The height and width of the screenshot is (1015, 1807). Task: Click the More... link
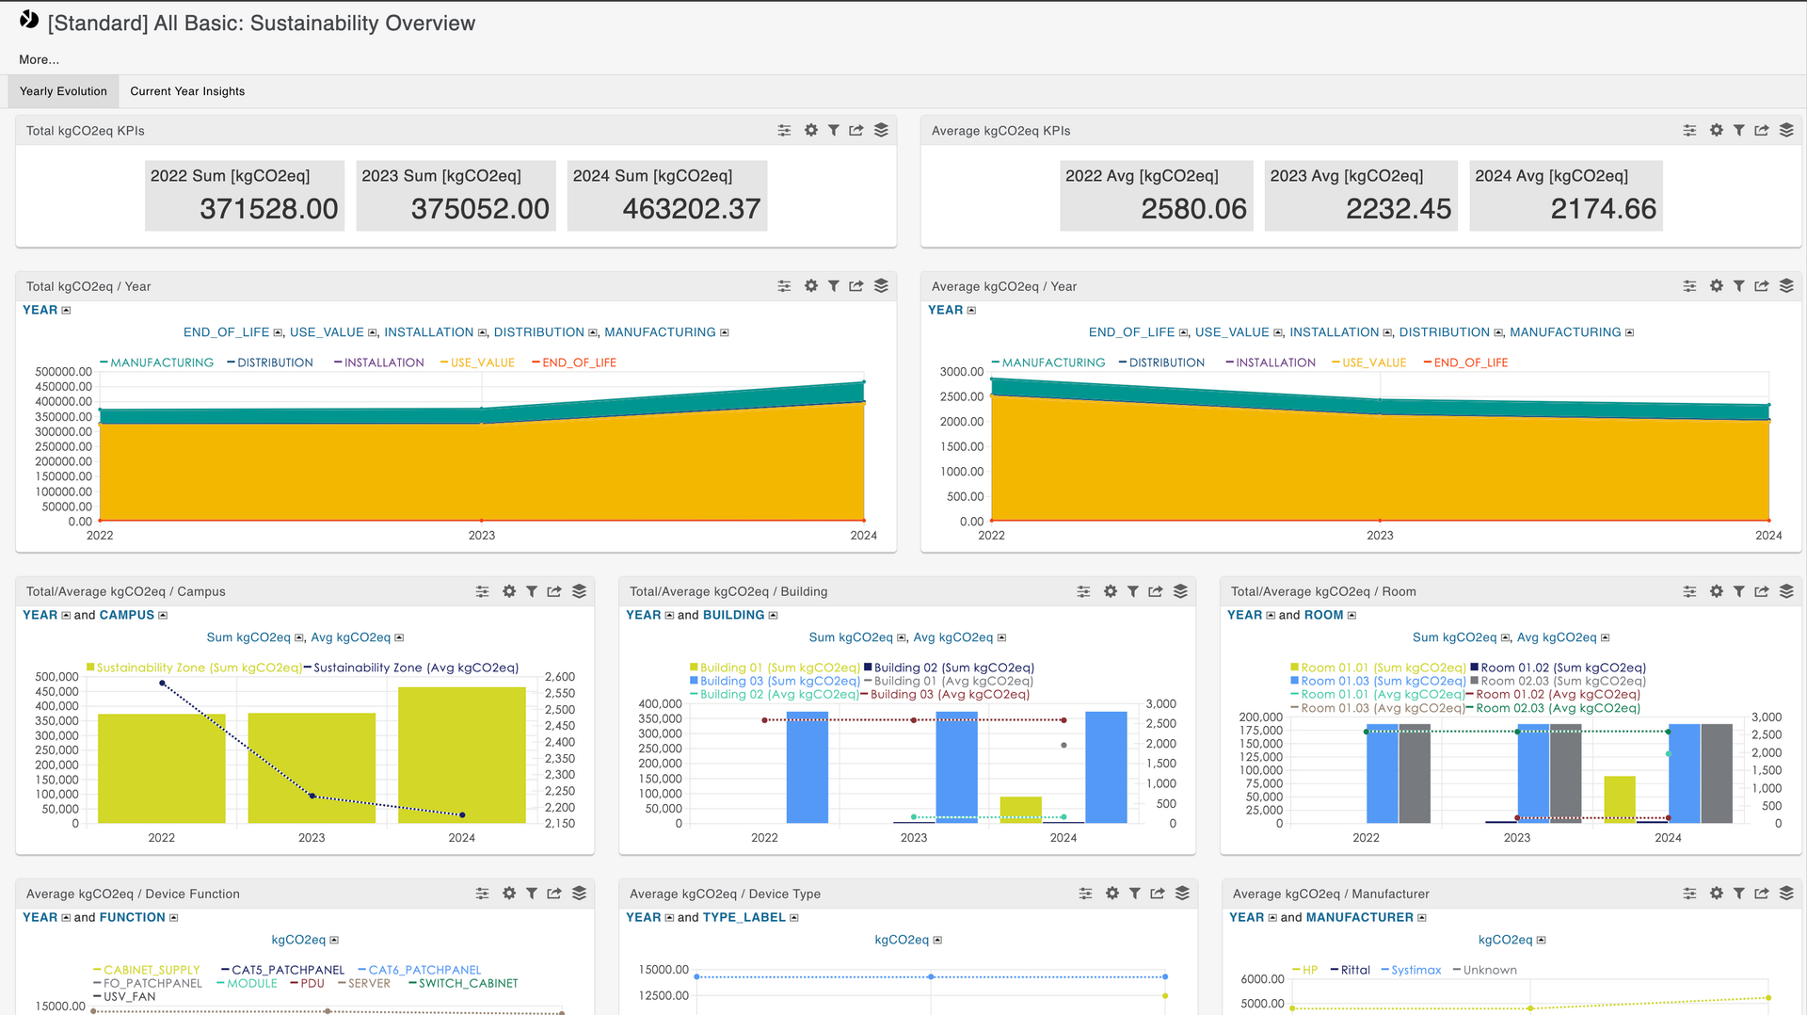[x=39, y=59]
